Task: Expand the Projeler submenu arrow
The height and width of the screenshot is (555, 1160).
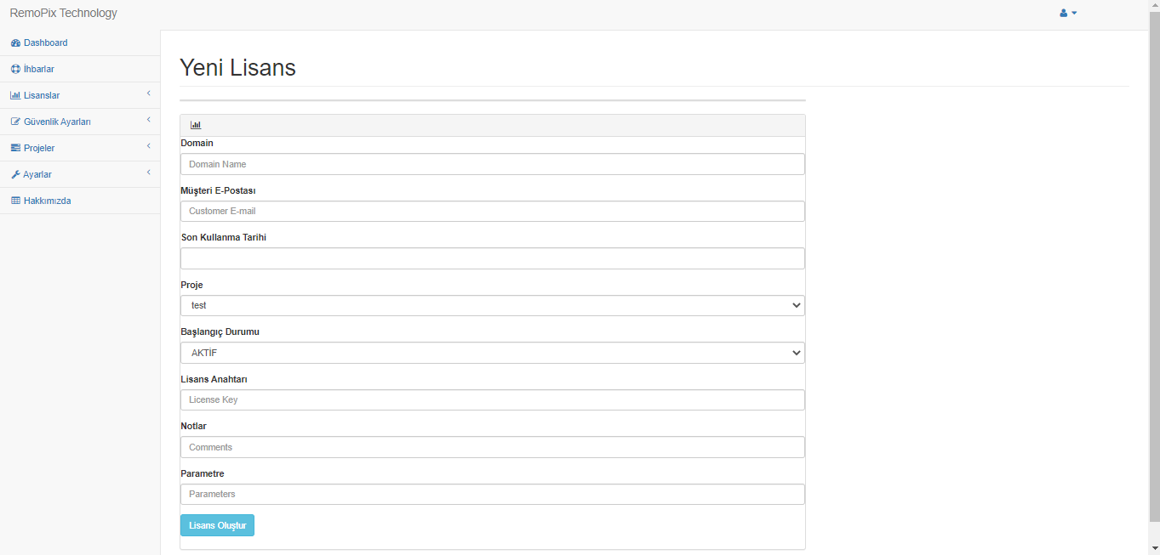Action: (148, 146)
